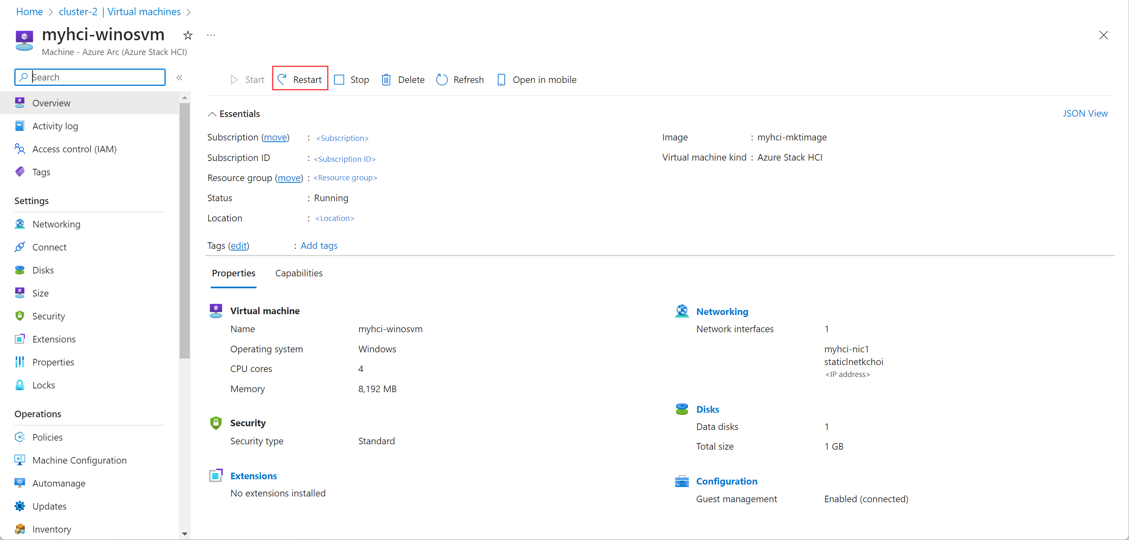Open the more options ellipsis next to title
Viewport: 1129px width, 540px height.
click(x=211, y=35)
